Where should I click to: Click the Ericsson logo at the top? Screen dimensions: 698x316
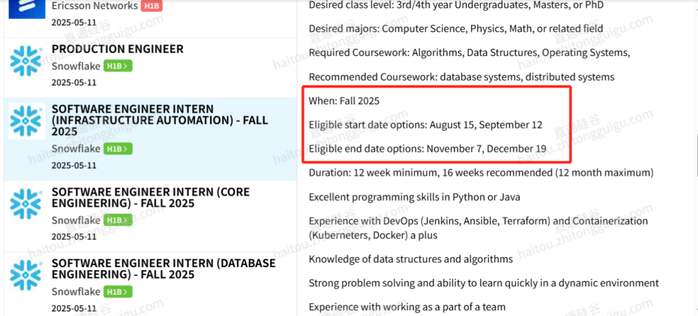27,9
